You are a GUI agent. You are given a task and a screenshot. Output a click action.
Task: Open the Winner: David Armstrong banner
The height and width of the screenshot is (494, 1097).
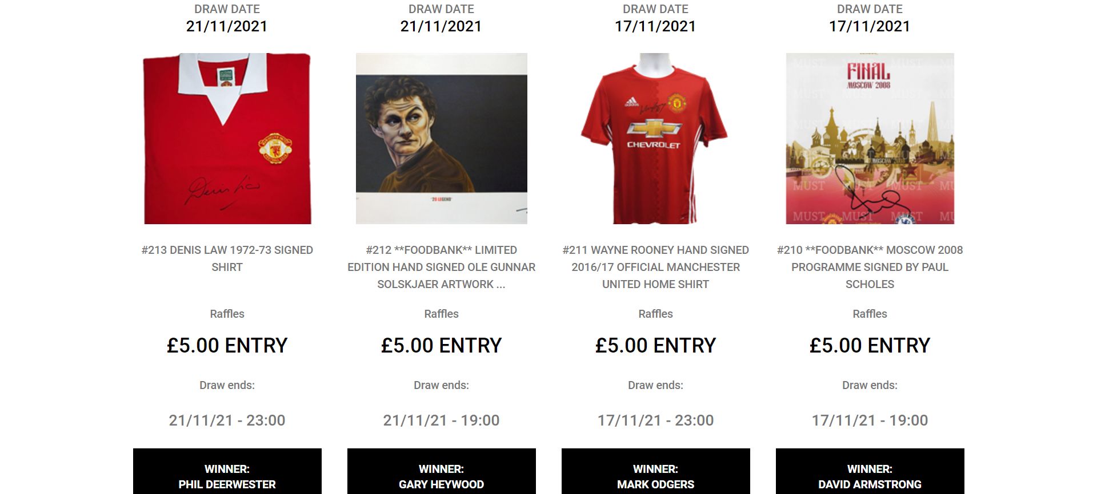point(870,471)
